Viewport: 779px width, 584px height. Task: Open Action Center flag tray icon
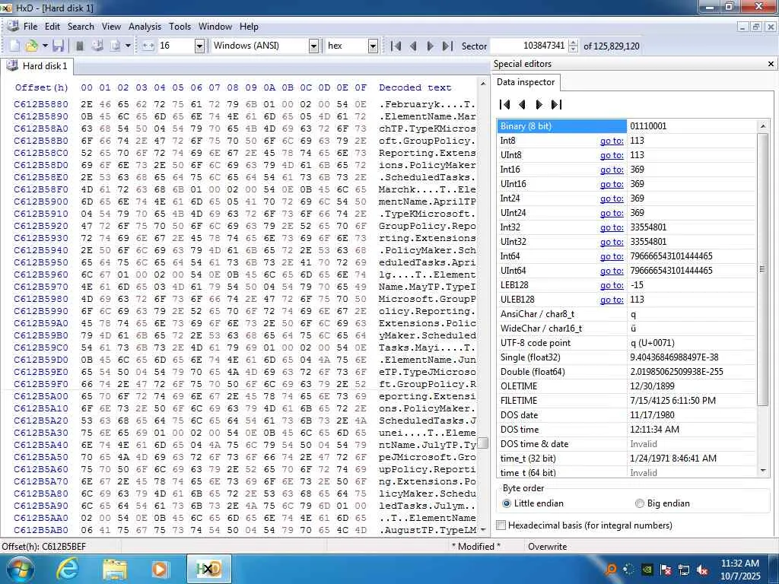click(x=666, y=570)
